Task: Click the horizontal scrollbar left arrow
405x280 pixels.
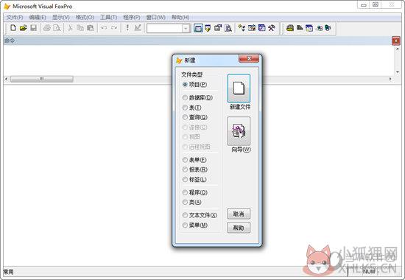Action: [6, 79]
